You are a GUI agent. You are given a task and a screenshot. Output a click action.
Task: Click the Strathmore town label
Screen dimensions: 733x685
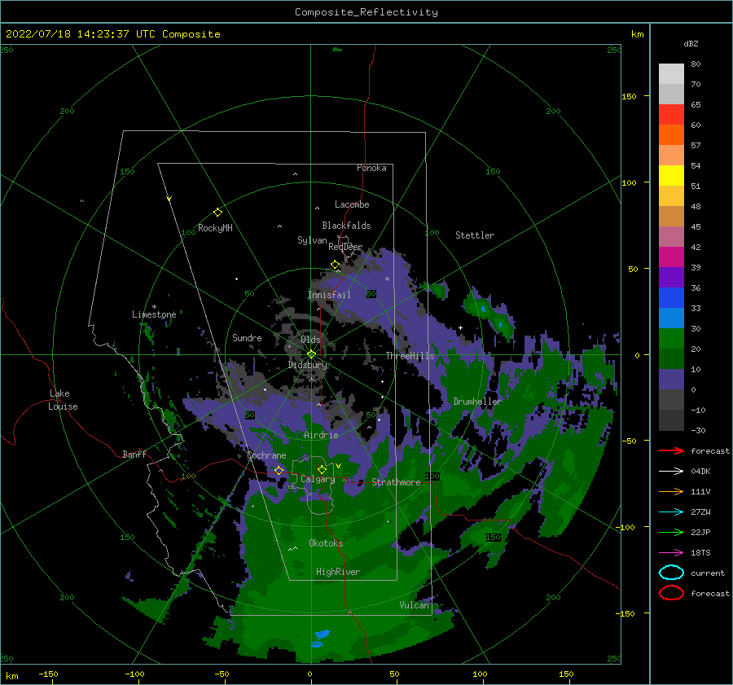pos(397,482)
